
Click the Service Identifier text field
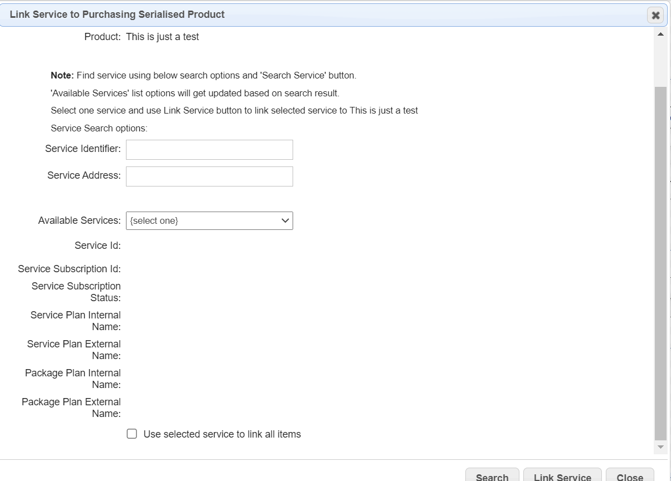tap(210, 150)
